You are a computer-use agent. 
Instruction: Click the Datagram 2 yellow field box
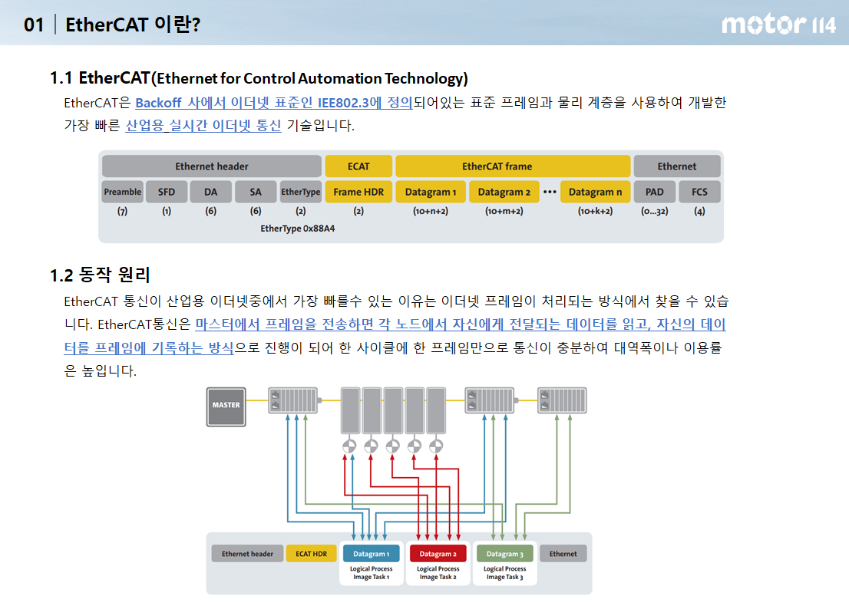pos(504,192)
